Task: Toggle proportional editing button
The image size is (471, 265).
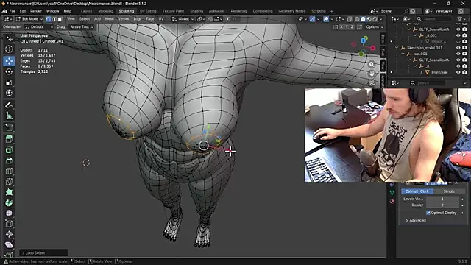Action: click(227, 19)
